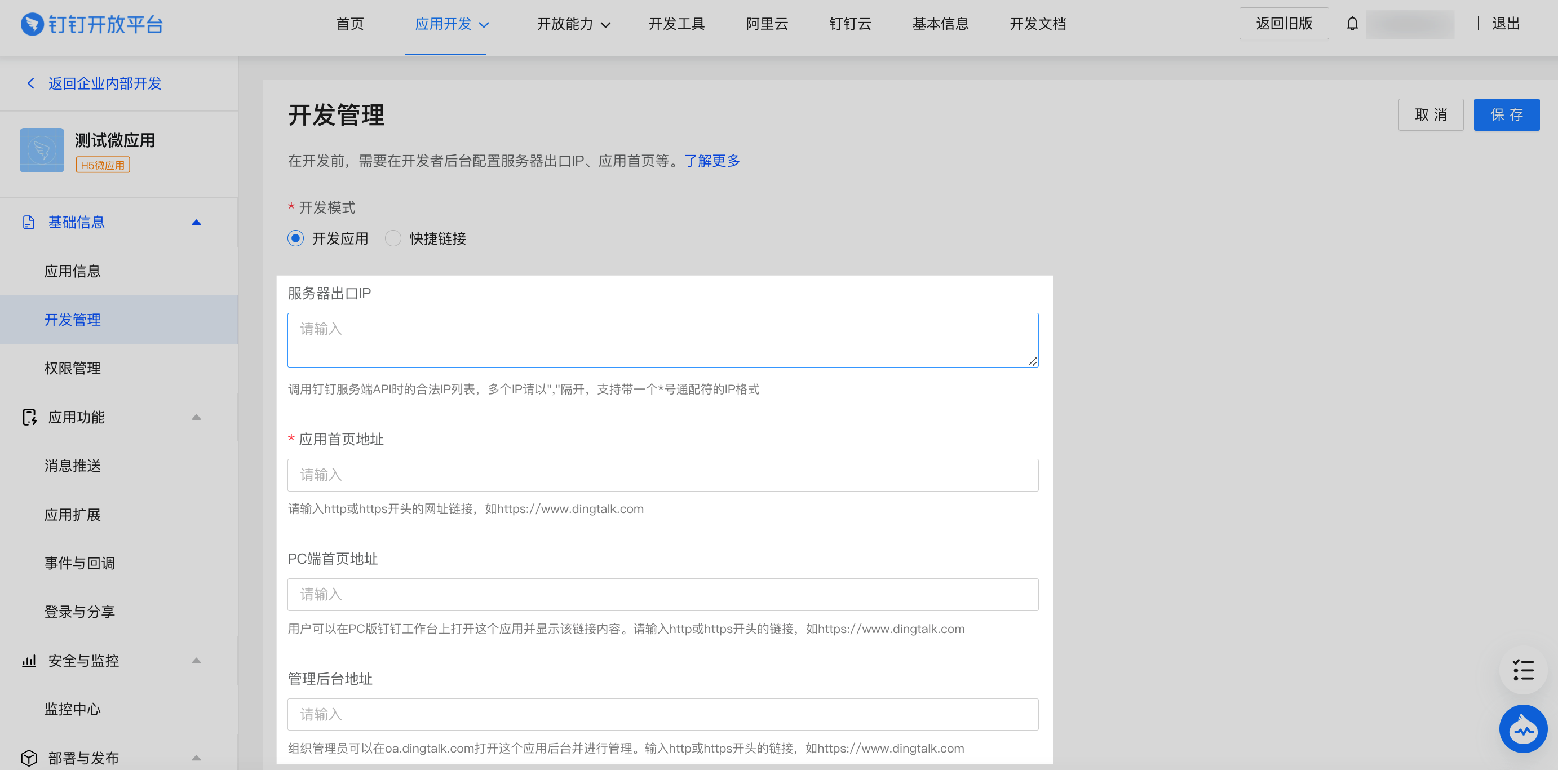This screenshot has width=1558, height=770.
Task: Open the 应用开发 dropdown chevron
Action: 484,25
